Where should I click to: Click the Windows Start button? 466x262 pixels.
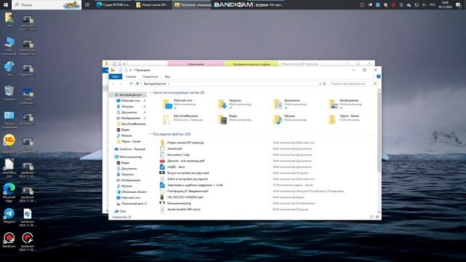coord(5,5)
